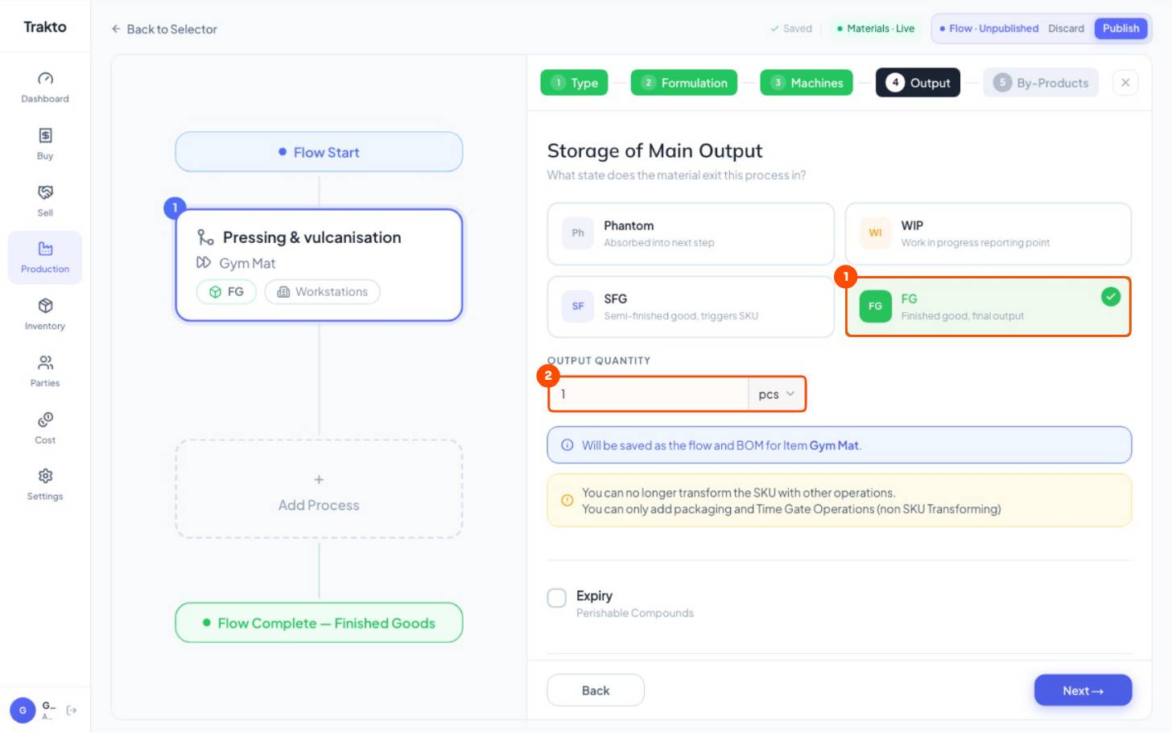The width and height of the screenshot is (1172, 733).
Task: Click the SF badge icon on SFG
Action: (x=578, y=307)
